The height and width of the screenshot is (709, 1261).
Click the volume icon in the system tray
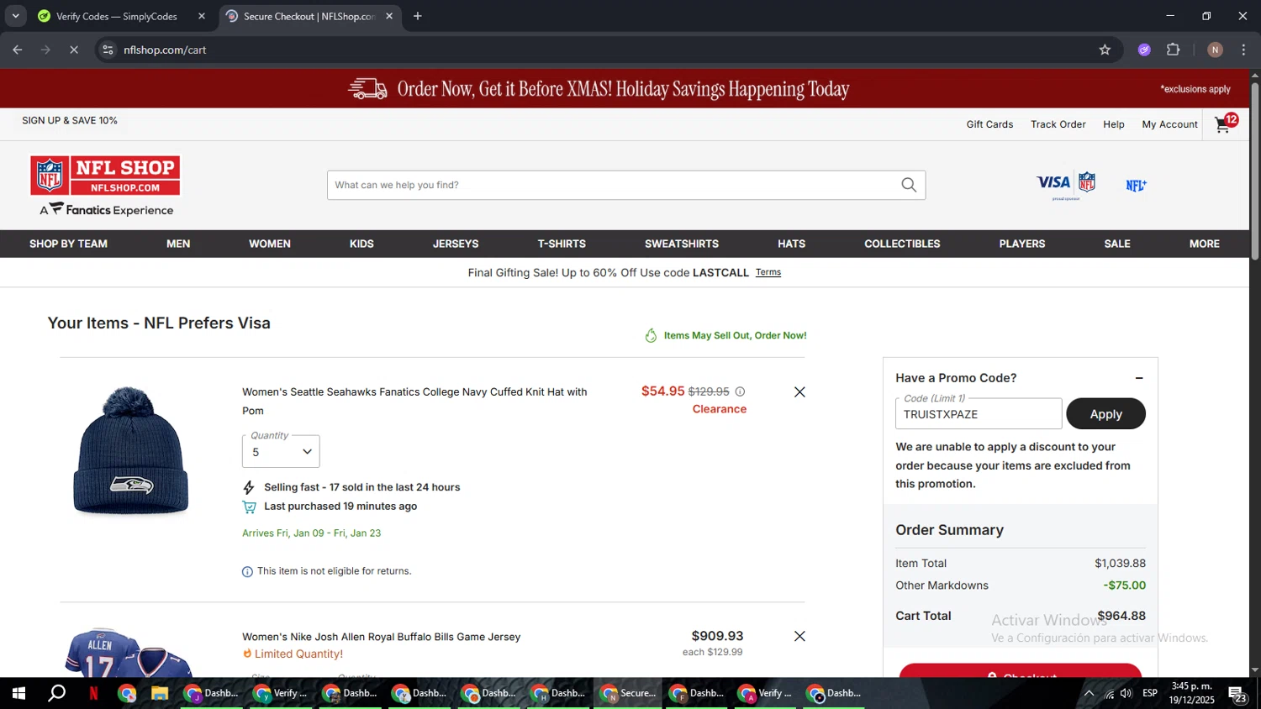coord(1126,693)
